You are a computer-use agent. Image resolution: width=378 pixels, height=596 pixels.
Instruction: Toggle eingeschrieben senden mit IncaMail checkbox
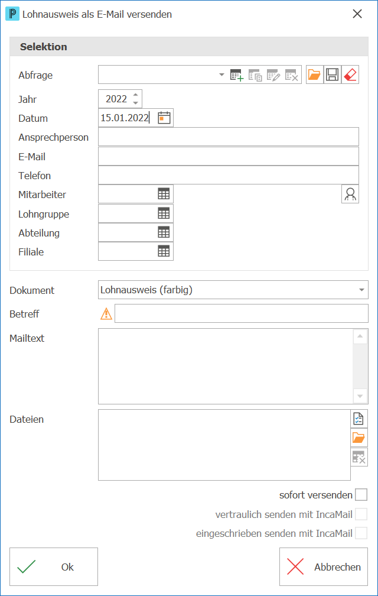(361, 533)
